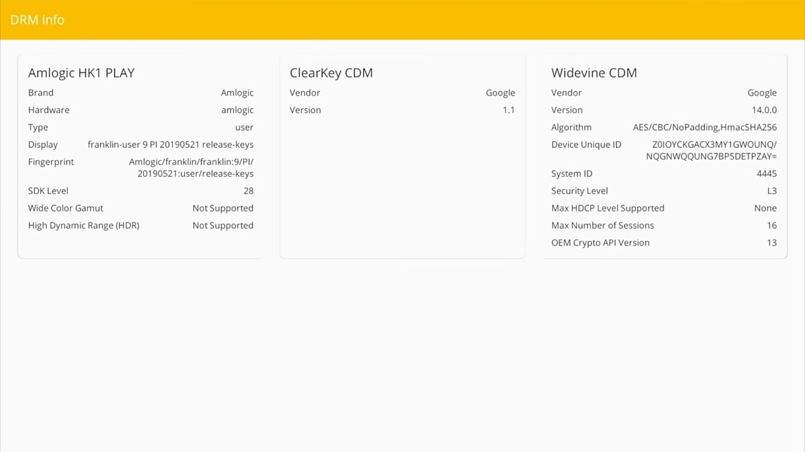
Task: Click the Brand label in device card
Action: (x=41, y=92)
